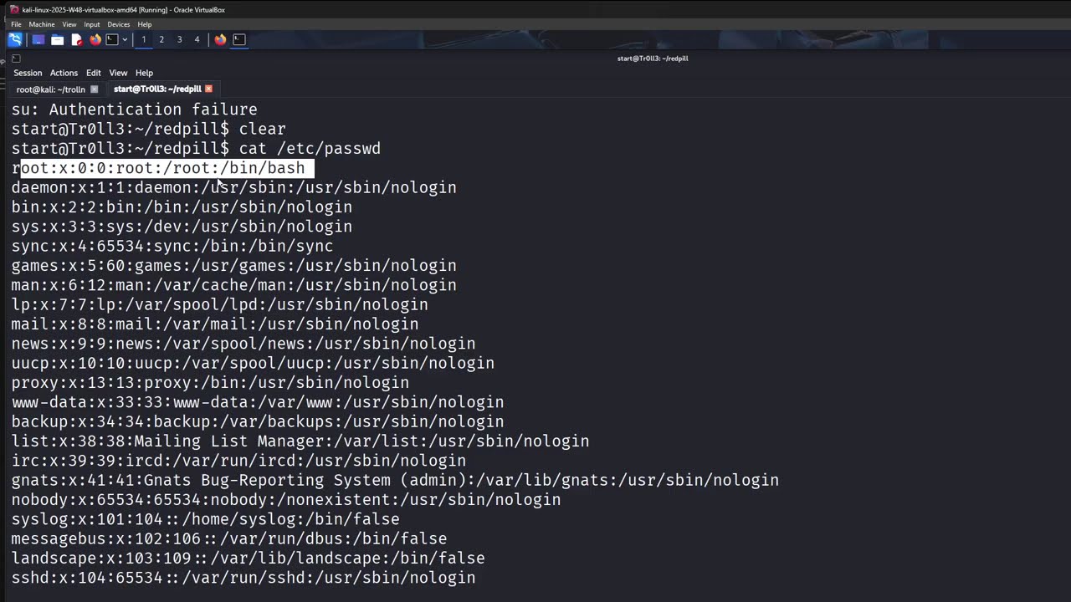Image resolution: width=1071 pixels, height=602 pixels.
Task: Open the file manager panel icon
Action: click(57, 39)
